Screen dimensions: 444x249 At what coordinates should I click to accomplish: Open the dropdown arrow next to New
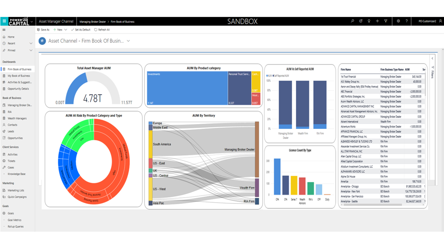[66, 30]
